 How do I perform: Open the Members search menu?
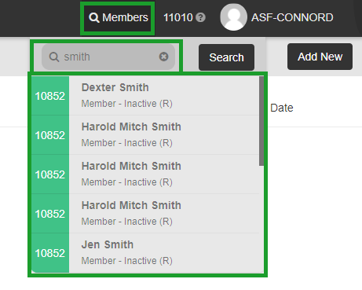(x=119, y=17)
